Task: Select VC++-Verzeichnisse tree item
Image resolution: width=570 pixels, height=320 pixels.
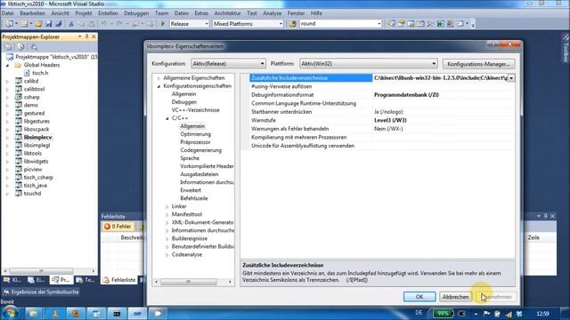Action: [196, 110]
